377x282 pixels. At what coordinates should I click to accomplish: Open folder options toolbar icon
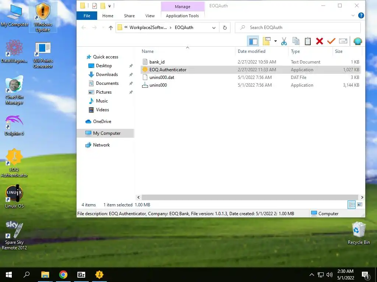267,41
